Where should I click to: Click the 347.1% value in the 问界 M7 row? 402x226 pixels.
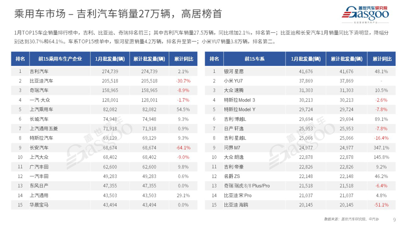click(381, 148)
